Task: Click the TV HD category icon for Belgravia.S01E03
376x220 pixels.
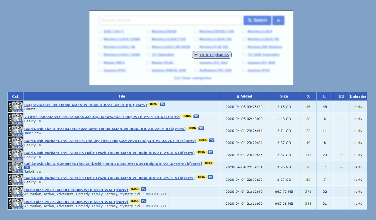Action: pyautogui.click(x=16, y=107)
